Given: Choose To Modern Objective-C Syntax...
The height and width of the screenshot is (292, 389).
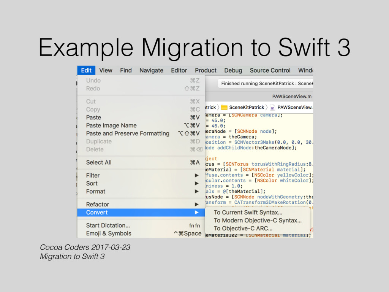Looking at the screenshot, I should click(258, 220).
